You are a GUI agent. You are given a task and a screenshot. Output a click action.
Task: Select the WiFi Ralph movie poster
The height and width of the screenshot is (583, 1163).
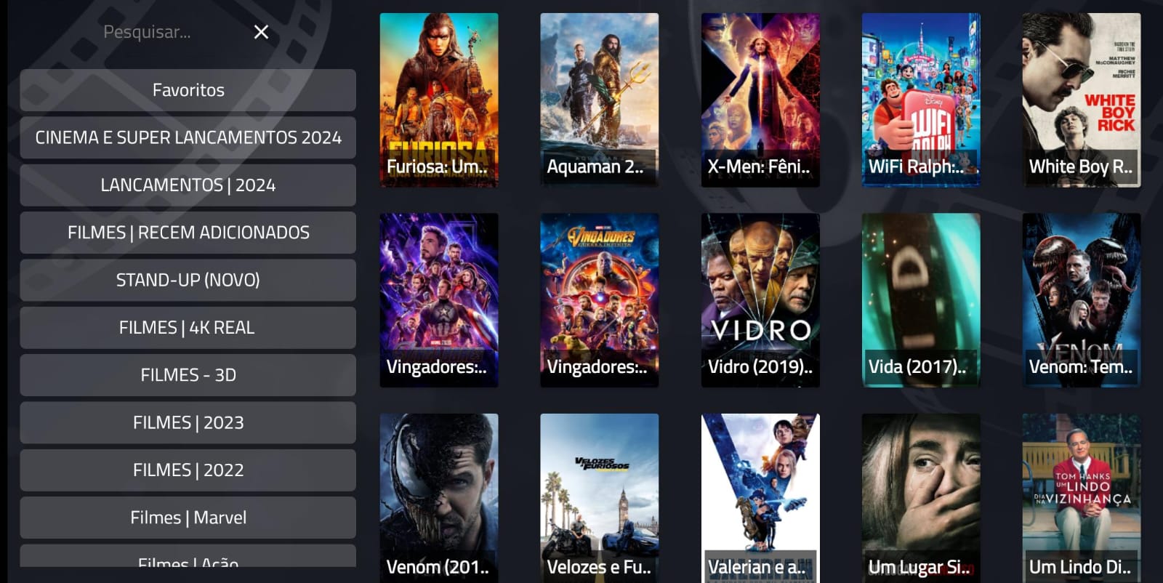(x=921, y=100)
